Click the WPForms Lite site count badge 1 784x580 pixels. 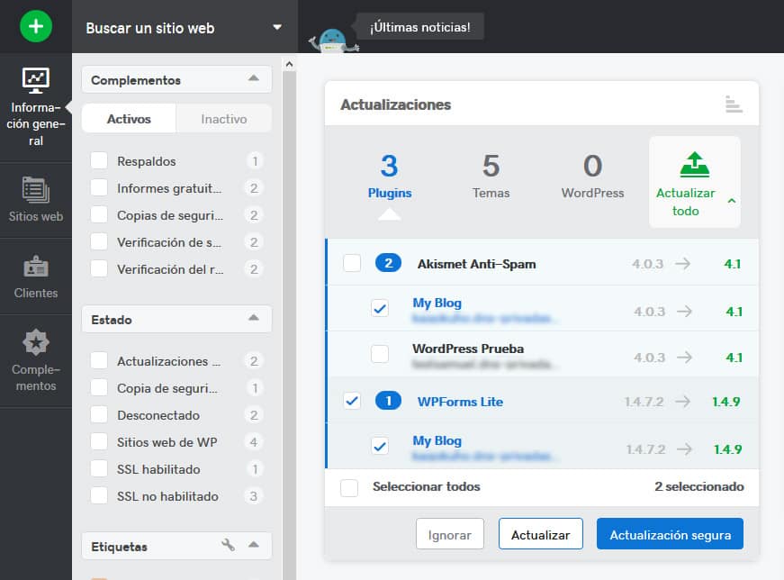pos(389,401)
